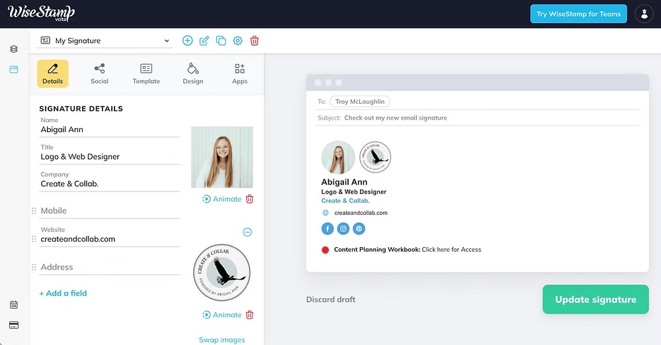Click the empty Mobile input field
The image size is (661, 345).
click(x=110, y=211)
